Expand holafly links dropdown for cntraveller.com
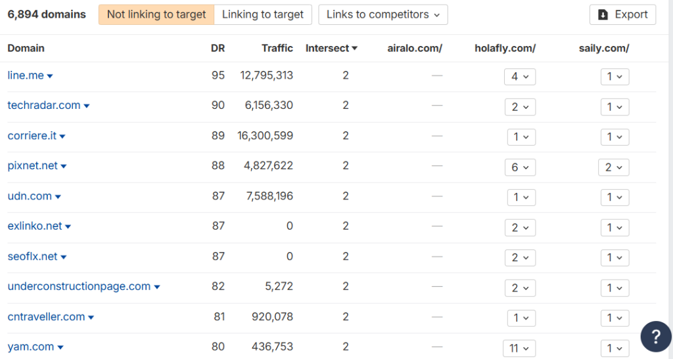The width and height of the screenshot is (673, 359). click(x=521, y=318)
